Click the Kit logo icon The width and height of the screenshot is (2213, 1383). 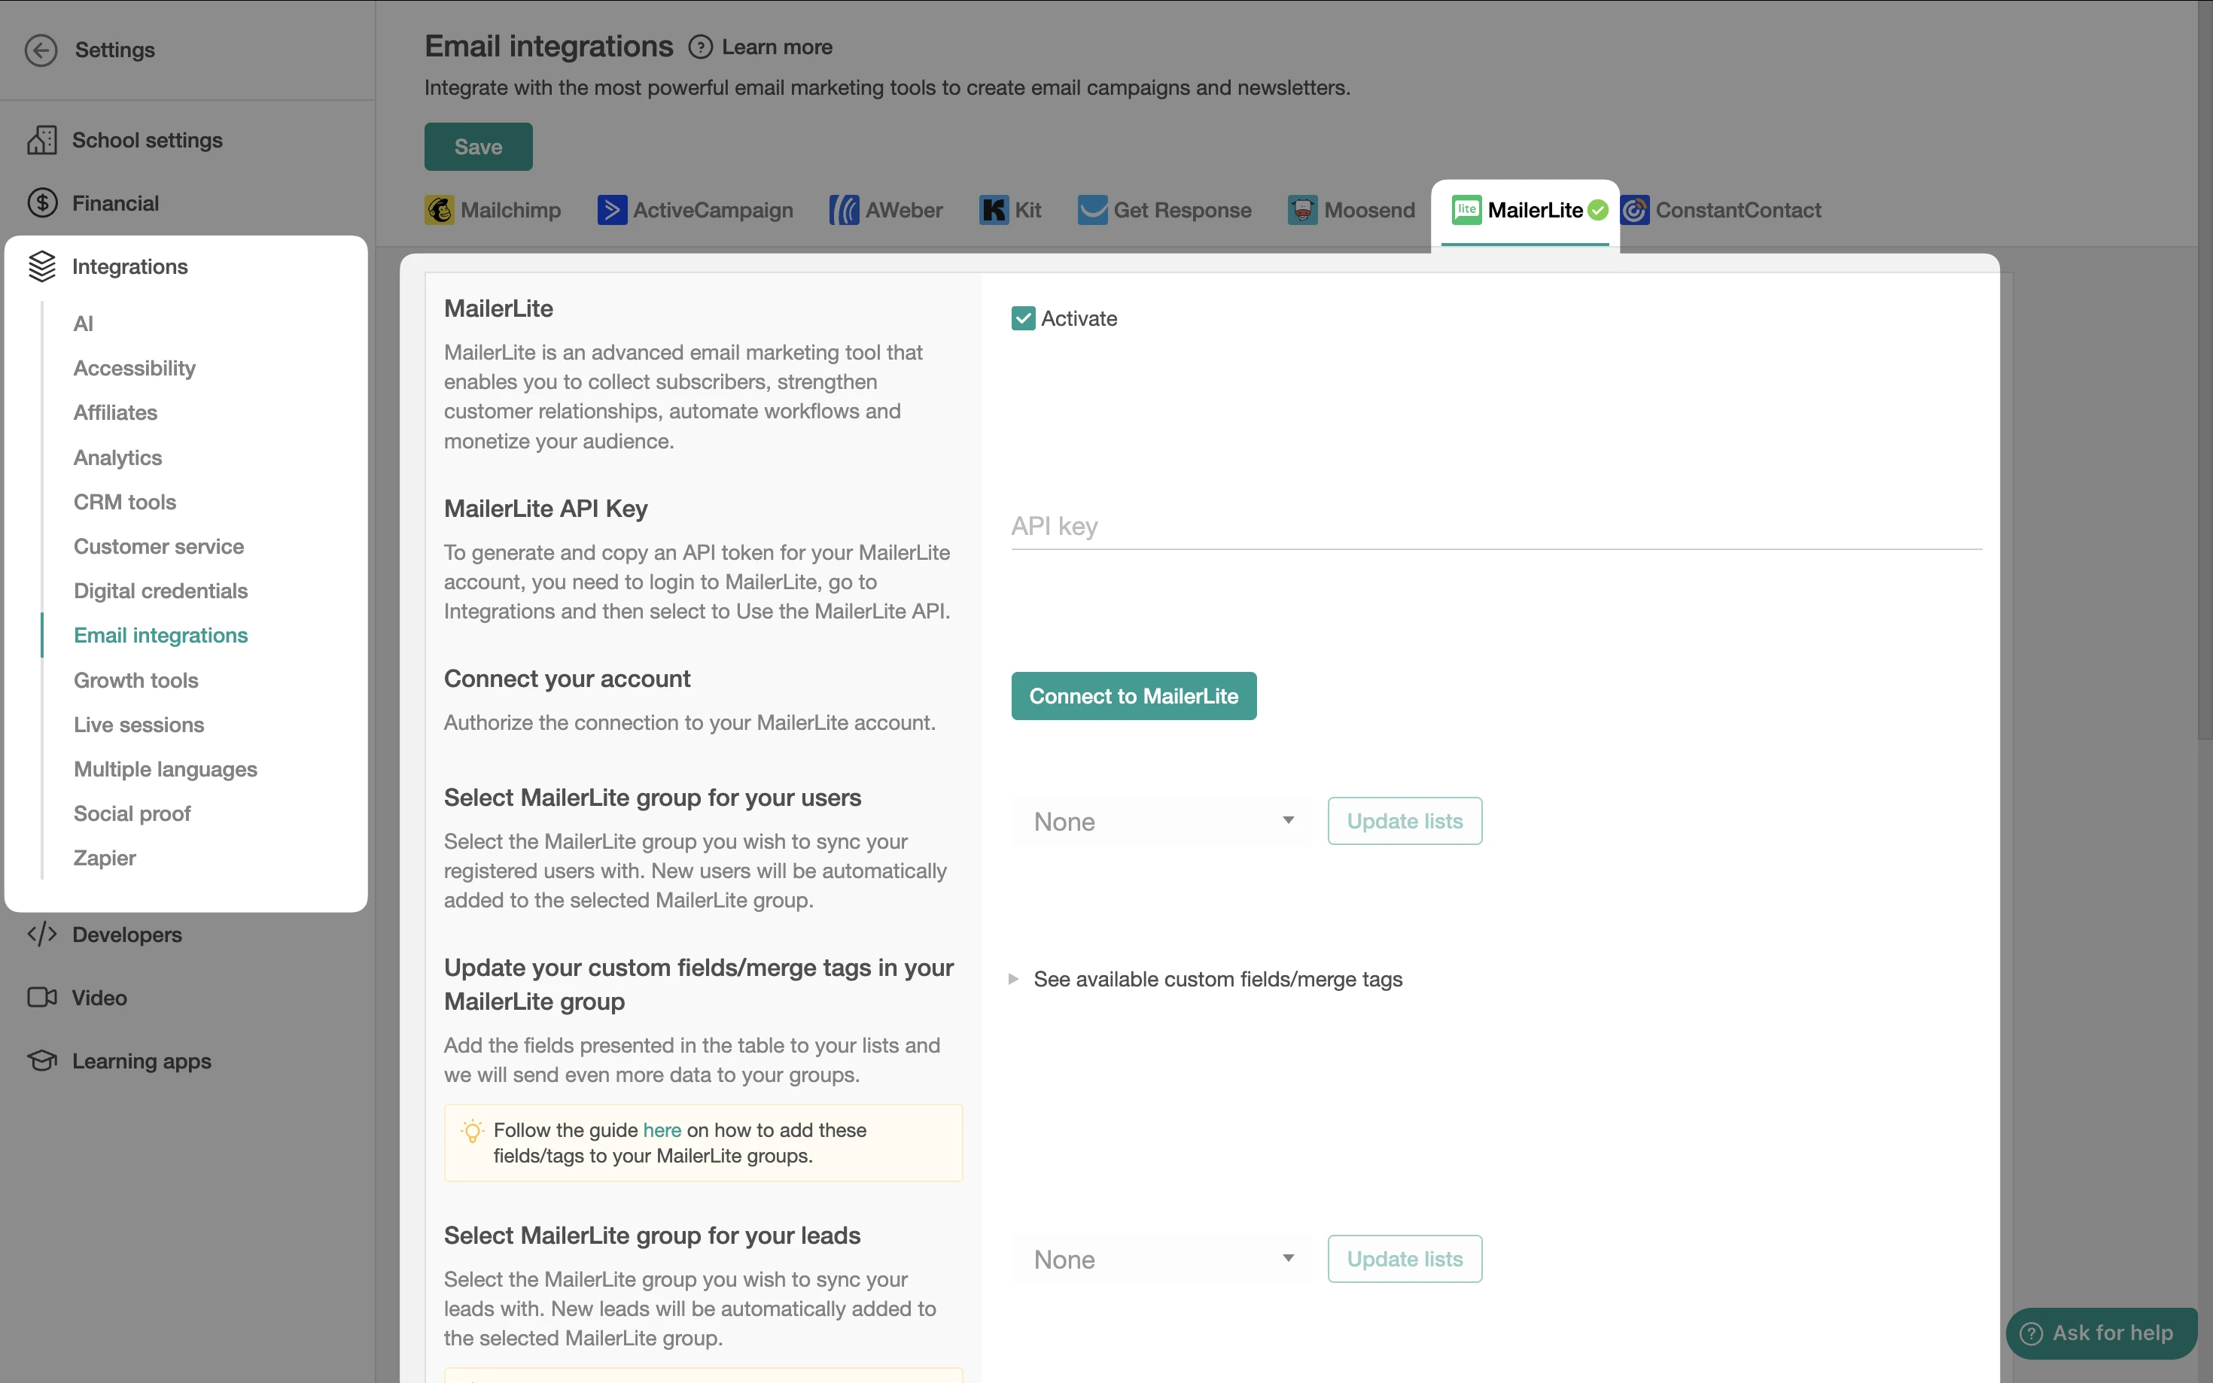point(994,209)
